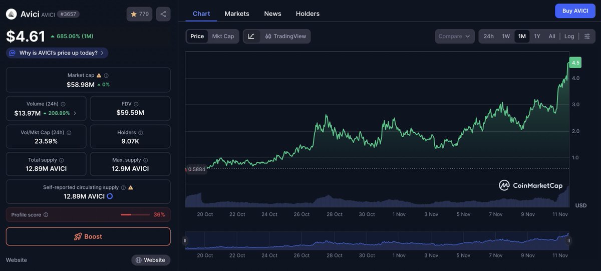This screenshot has width=601, height=271.
Task: Open the Holders tab
Action: pyautogui.click(x=308, y=14)
